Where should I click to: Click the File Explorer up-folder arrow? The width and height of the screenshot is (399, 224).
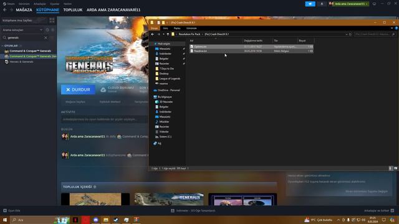[x=168, y=34]
